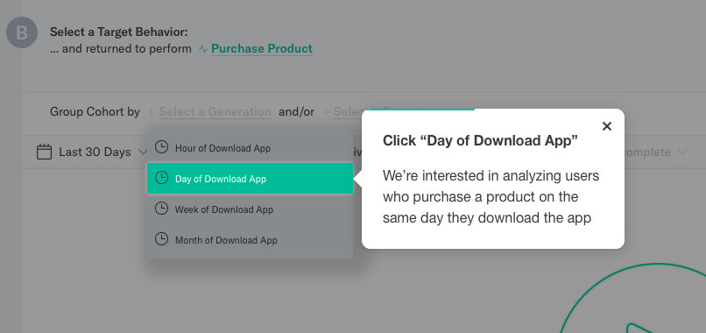The height and width of the screenshot is (333, 706).
Task: Pick Week of Download App option
Action: click(x=250, y=209)
